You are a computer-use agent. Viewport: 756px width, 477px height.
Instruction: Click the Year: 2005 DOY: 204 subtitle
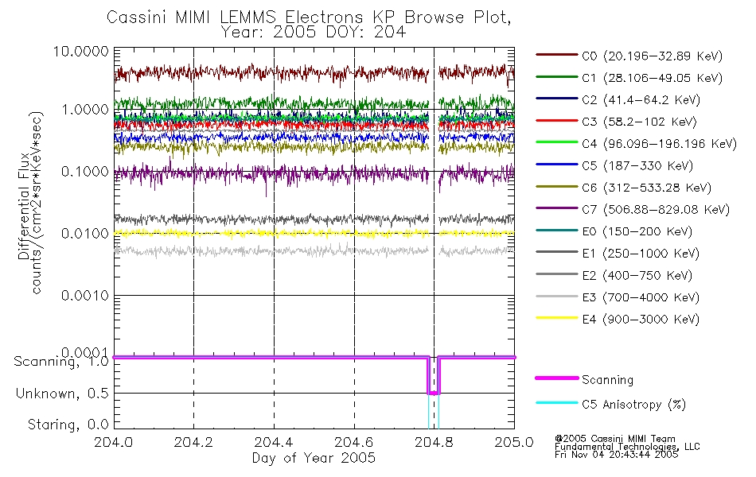[x=314, y=33]
